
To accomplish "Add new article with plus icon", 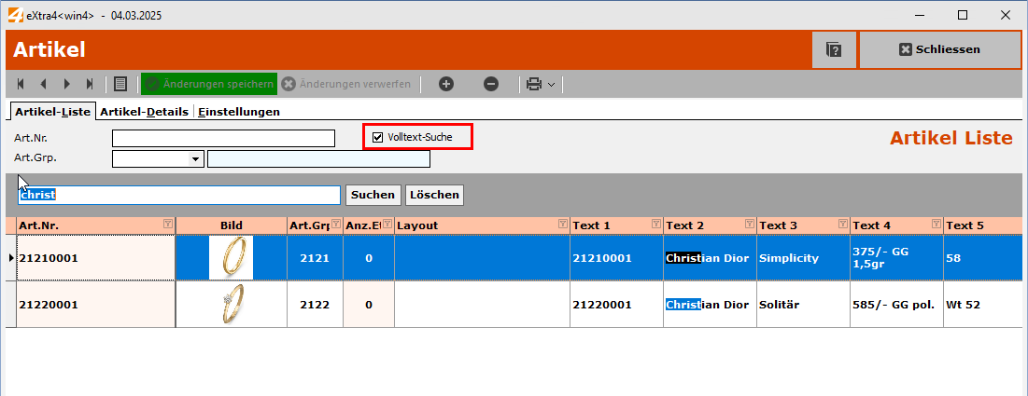I will coord(446,84).
